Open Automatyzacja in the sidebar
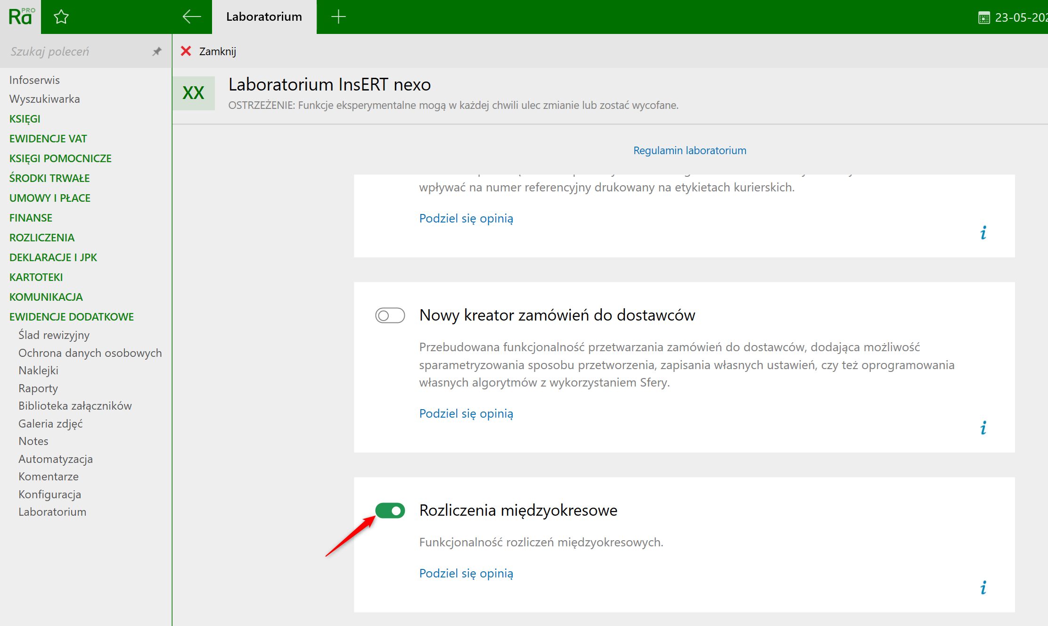Viewport: 1048px width, 626px height. (56, 459)
